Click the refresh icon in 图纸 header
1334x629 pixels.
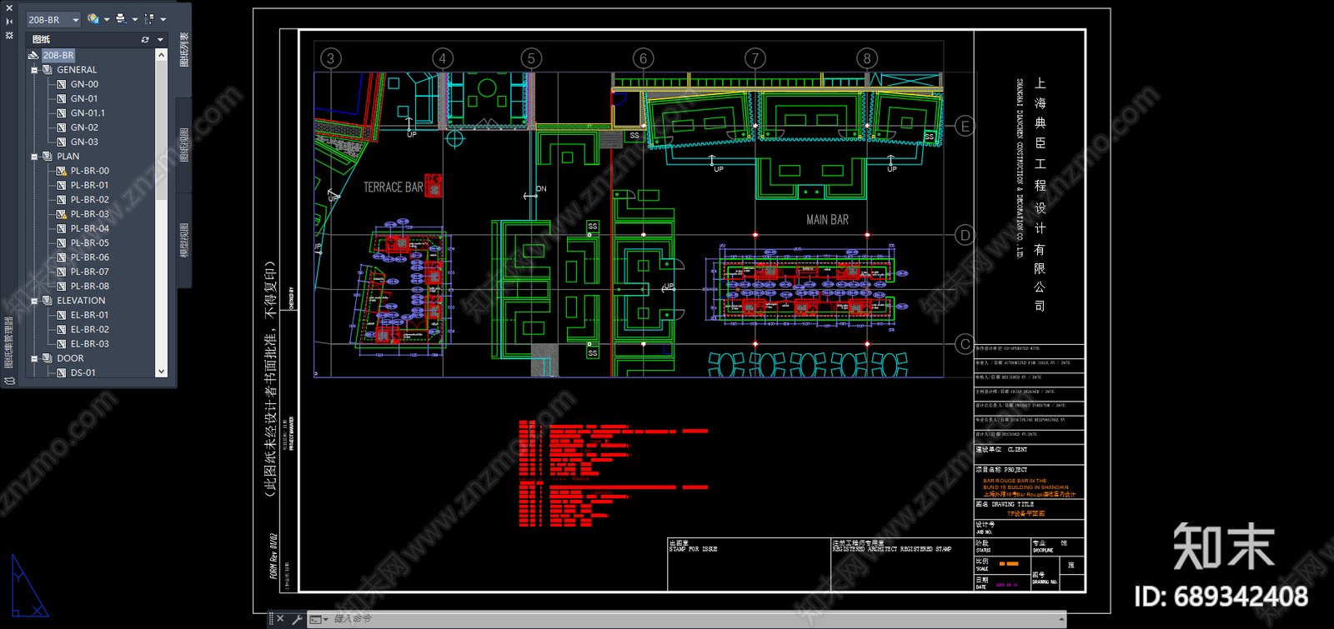click(145, 39)
